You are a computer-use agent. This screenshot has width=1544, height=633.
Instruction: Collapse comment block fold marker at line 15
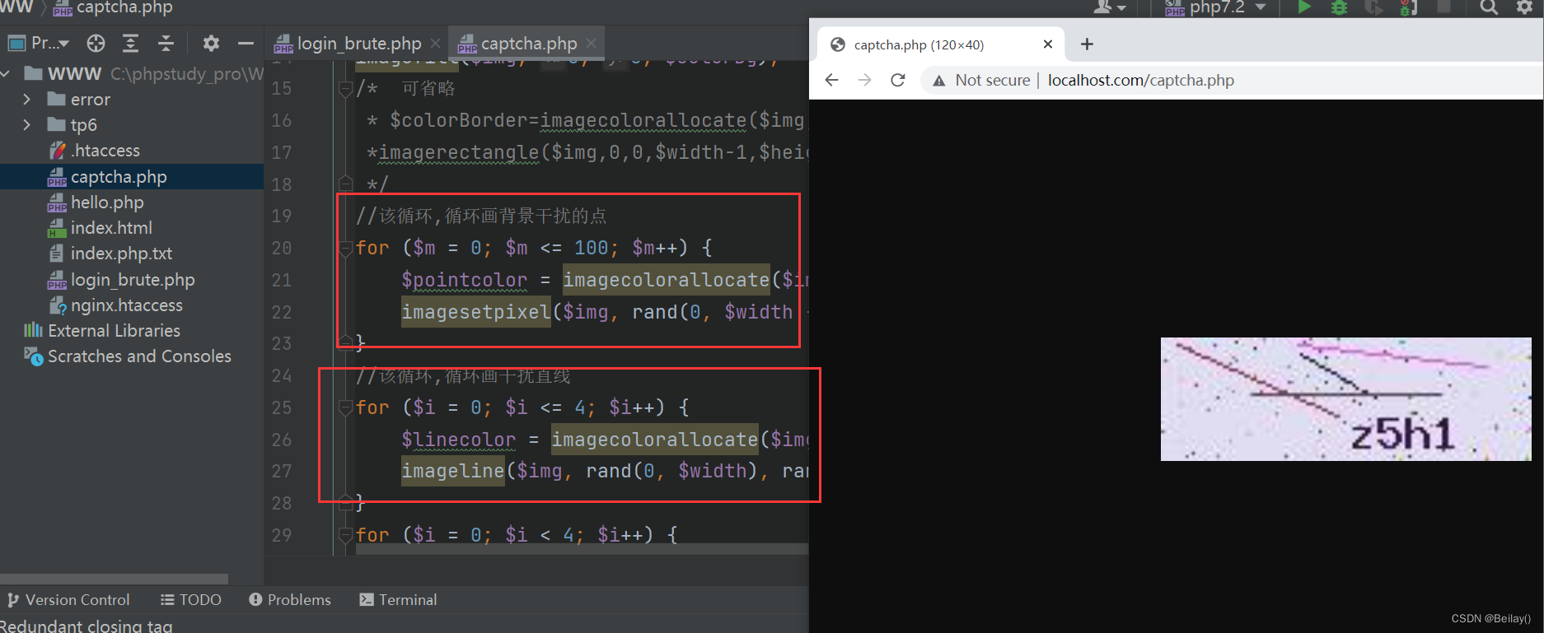tap(346, 89)
